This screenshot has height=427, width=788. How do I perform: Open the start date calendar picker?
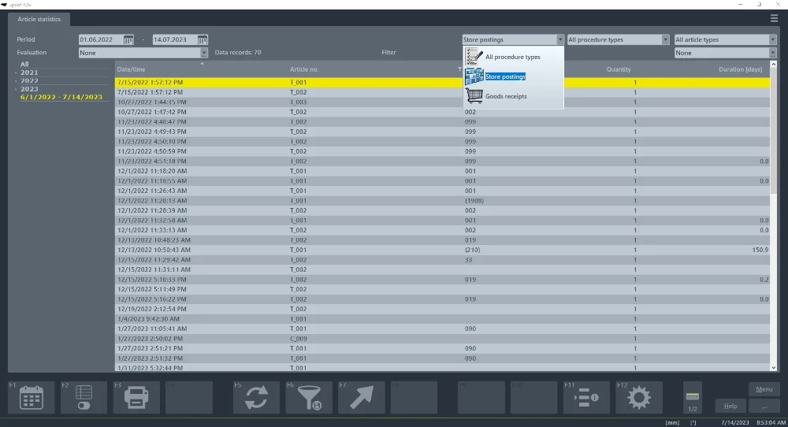(x=128, y=39)
